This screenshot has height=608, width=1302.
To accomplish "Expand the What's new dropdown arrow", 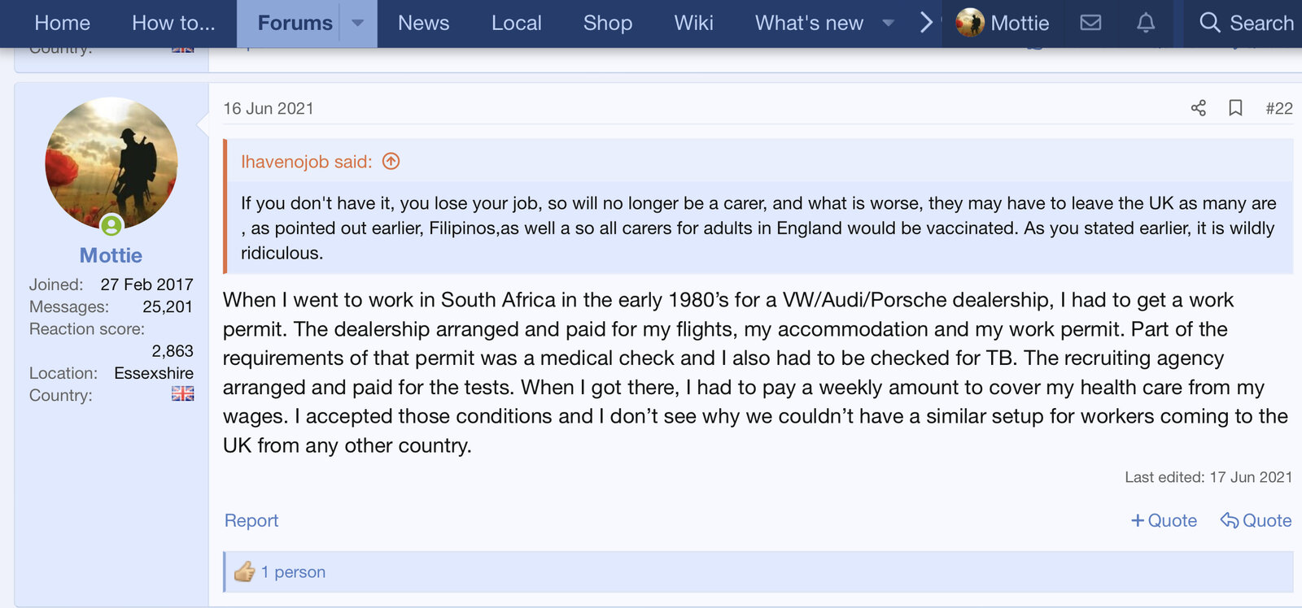I will [889, 23].
